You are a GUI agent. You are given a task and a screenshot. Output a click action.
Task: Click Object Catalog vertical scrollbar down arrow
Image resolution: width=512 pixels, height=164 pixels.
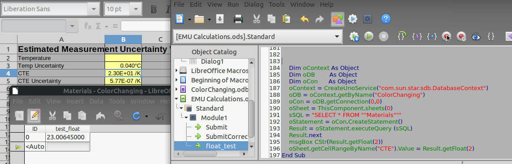pos(251,147)
